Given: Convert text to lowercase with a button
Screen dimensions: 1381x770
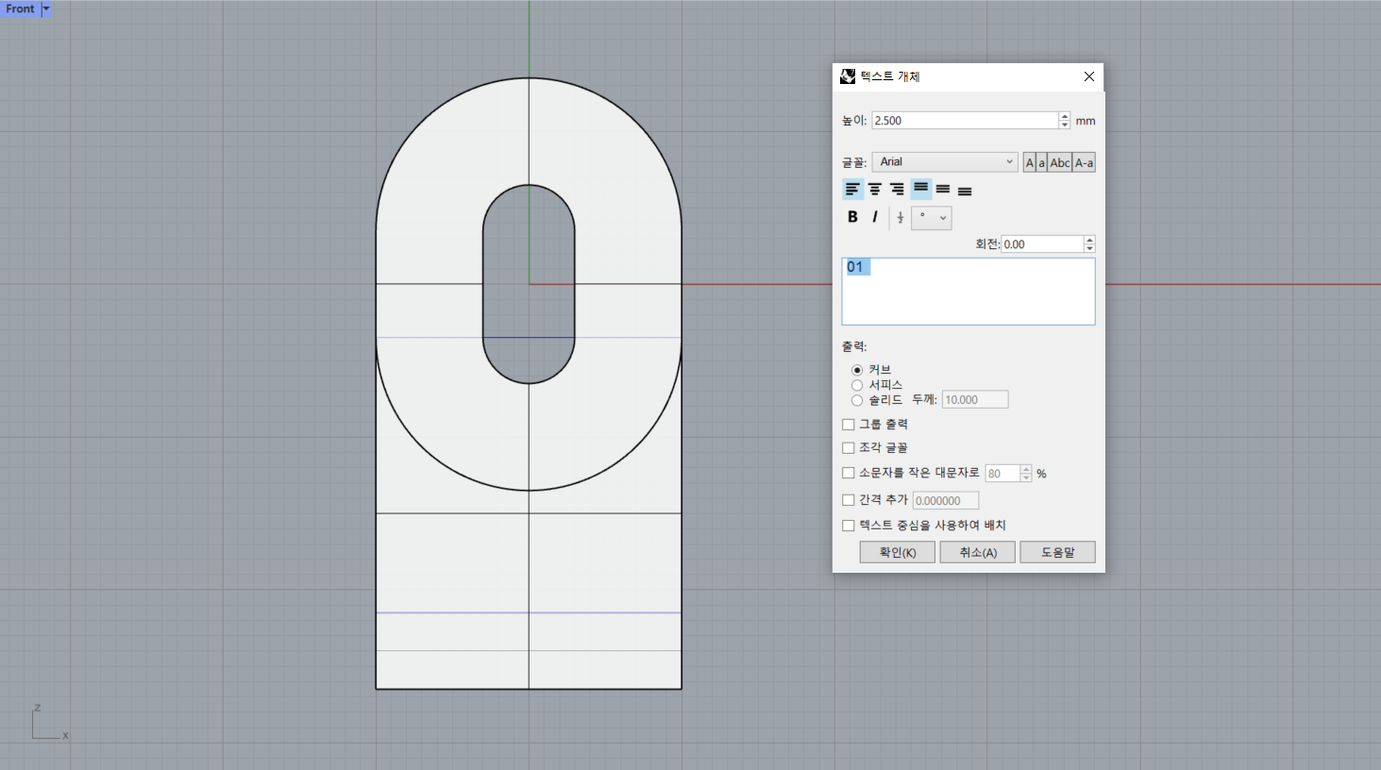Looking at the screenshot, I should 1042,162.
